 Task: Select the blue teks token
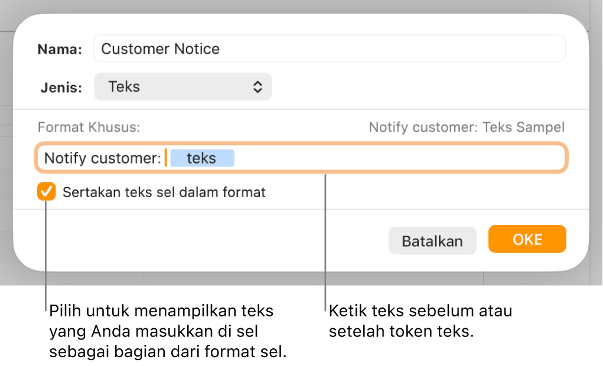202,158
